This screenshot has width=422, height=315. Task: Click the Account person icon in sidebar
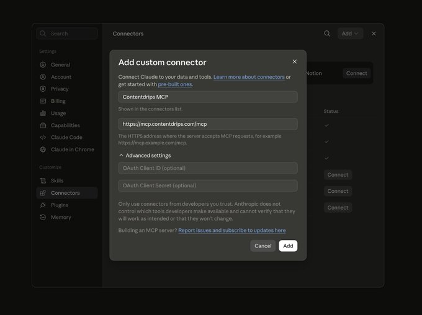[43, 77]
